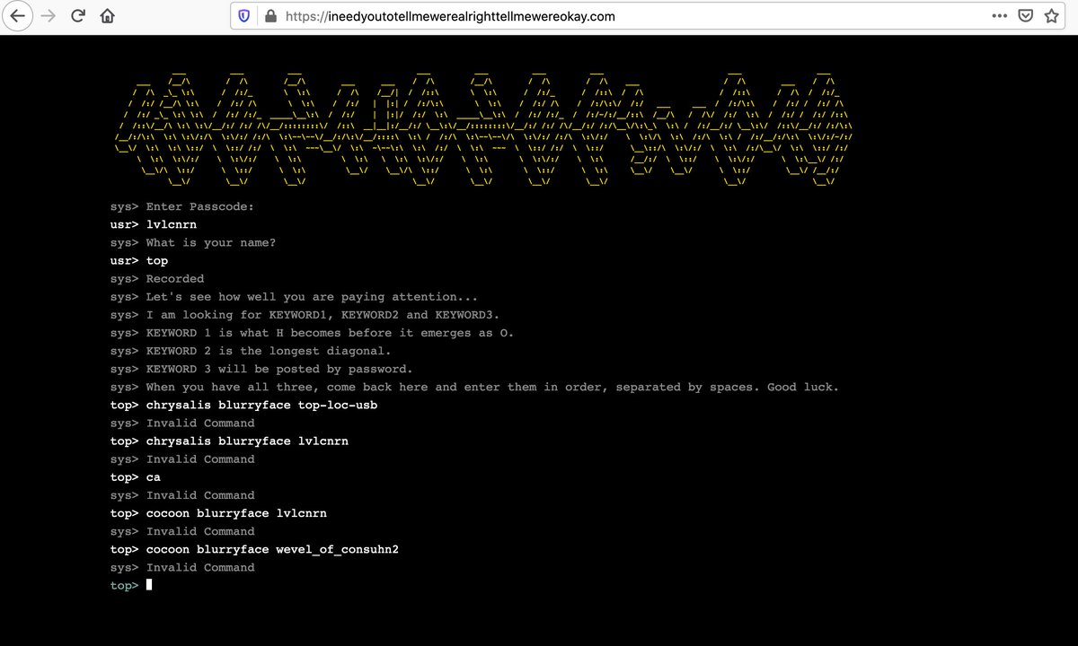This screenshot has width=1078, height=646.
Task: Select command 'chrysalis blurryface lvlcnrn'
Action: [229, 441]
